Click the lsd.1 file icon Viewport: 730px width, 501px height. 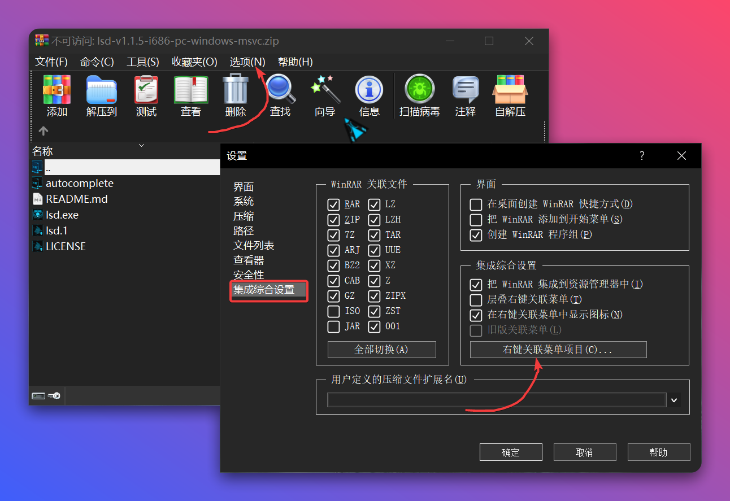coord(37,230)
